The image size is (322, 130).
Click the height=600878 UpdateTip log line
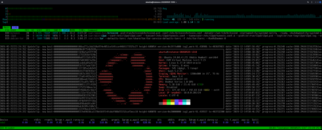coord(161,112)
